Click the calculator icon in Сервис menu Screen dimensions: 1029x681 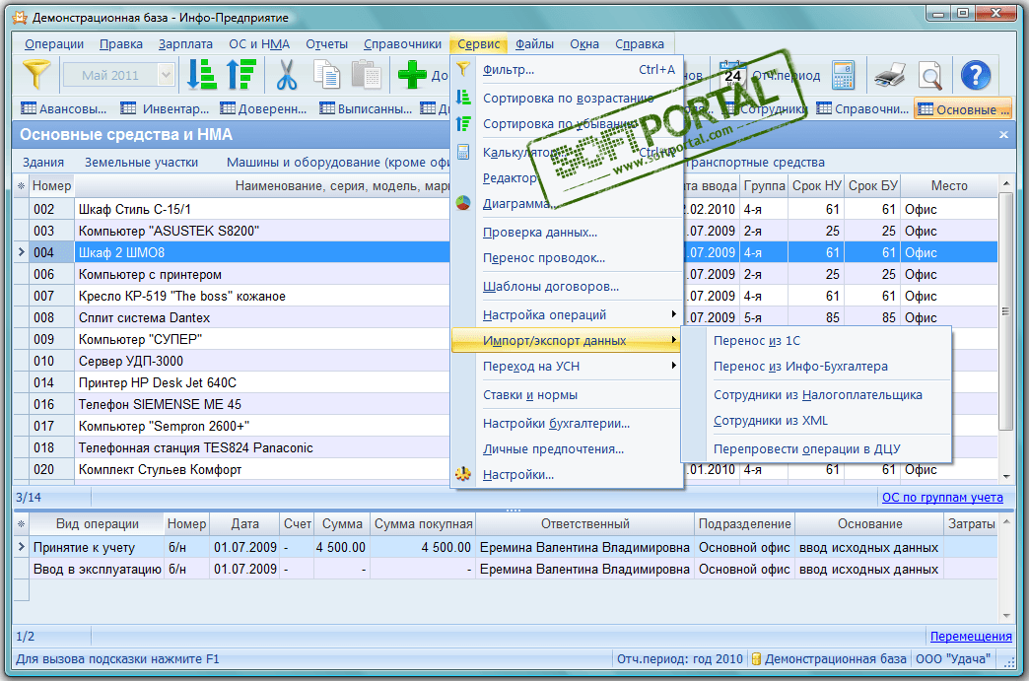[x=463, y=152]
